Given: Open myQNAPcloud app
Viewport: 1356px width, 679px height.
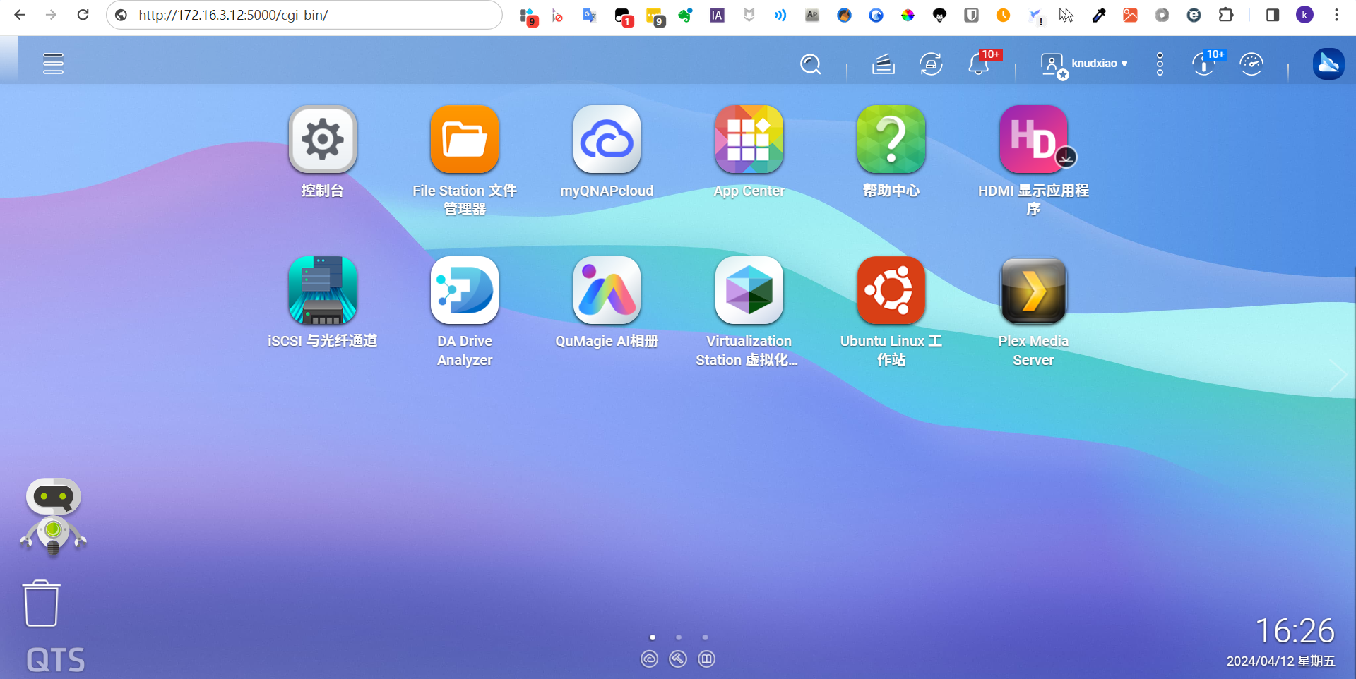Looking at the screenshot, I should [607, 140].
